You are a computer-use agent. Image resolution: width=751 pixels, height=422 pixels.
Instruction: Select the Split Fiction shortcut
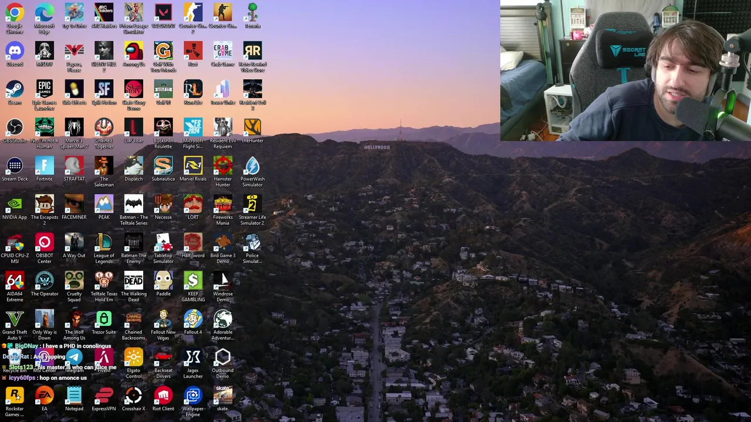point(104,89)
